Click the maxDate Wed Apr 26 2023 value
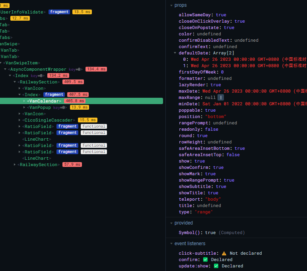Screen dimensions: 307x271 tap(255, 91)
